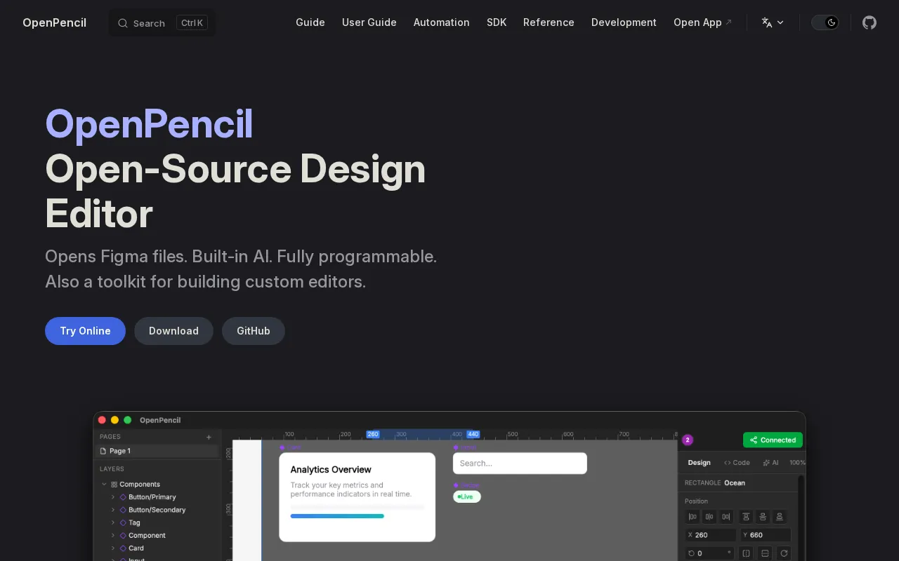899x561 pixels.
Task: Click the Search... field on canvas
Action: (x=520, y=464)
